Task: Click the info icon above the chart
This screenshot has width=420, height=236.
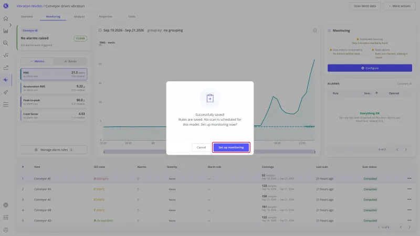Action: click(314, 30)
